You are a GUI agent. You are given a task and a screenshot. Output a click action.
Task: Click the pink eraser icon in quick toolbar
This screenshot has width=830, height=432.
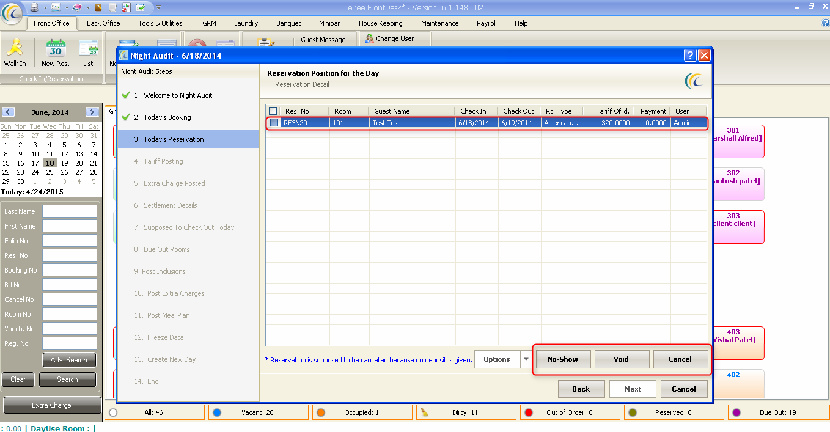pos(76,7)
